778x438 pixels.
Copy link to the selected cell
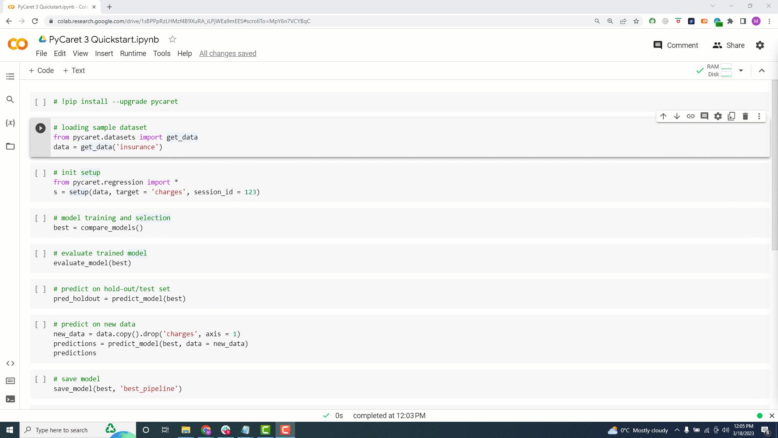coord(690,116)
